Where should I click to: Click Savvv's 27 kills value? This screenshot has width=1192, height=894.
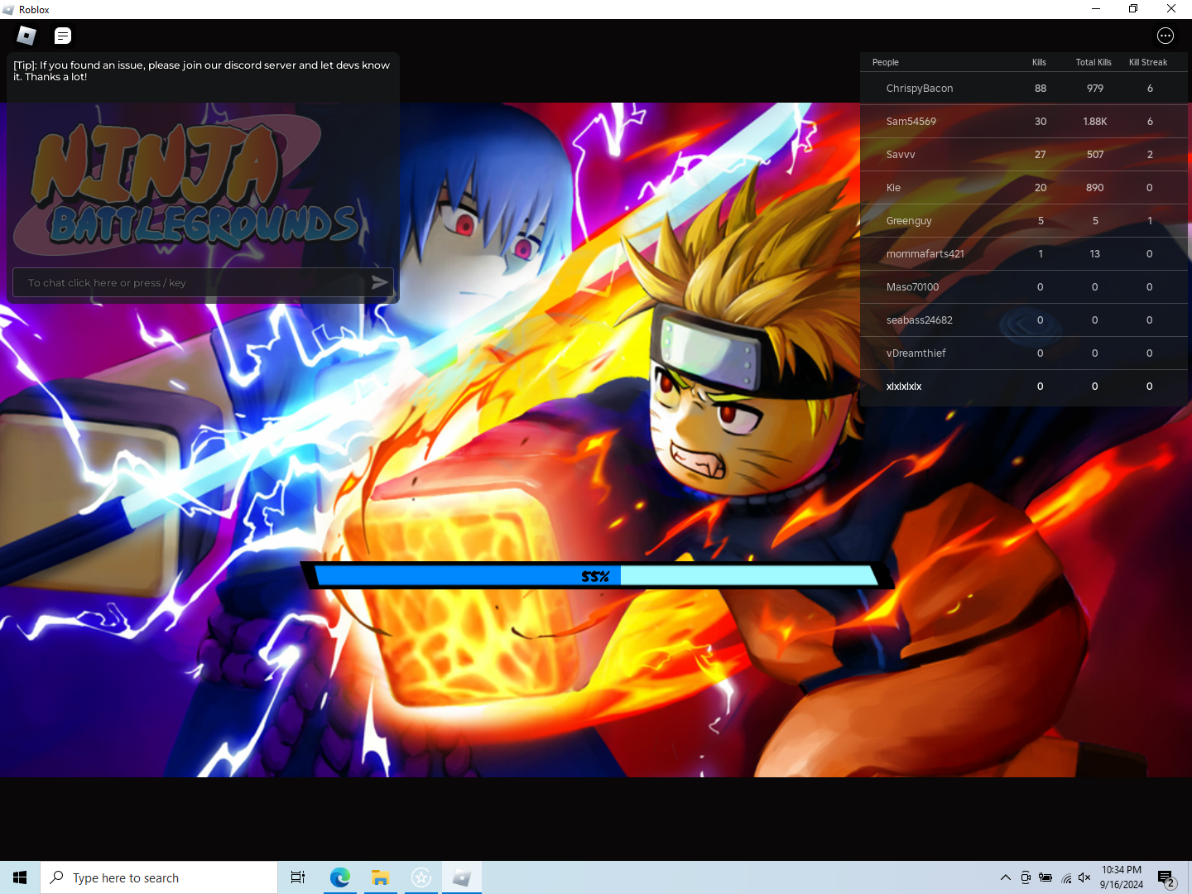(x=1041, y=154)
